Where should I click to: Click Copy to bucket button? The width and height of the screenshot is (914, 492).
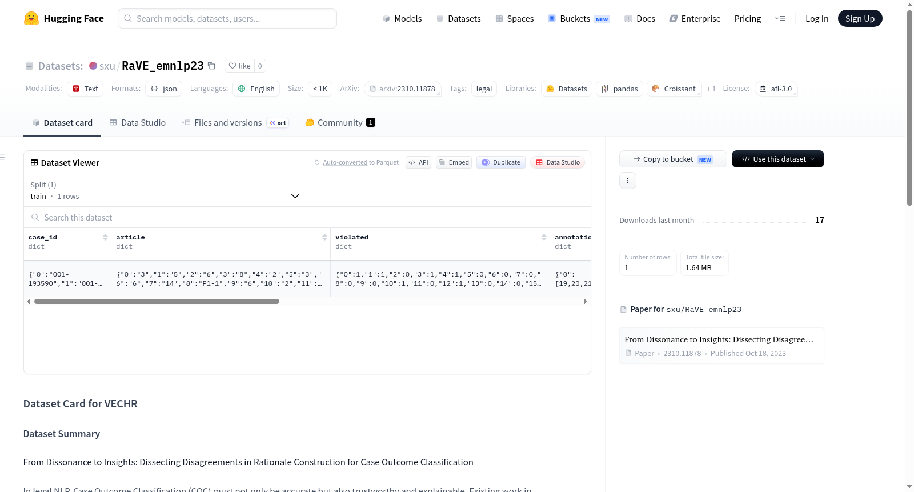(x=673, y=159)
